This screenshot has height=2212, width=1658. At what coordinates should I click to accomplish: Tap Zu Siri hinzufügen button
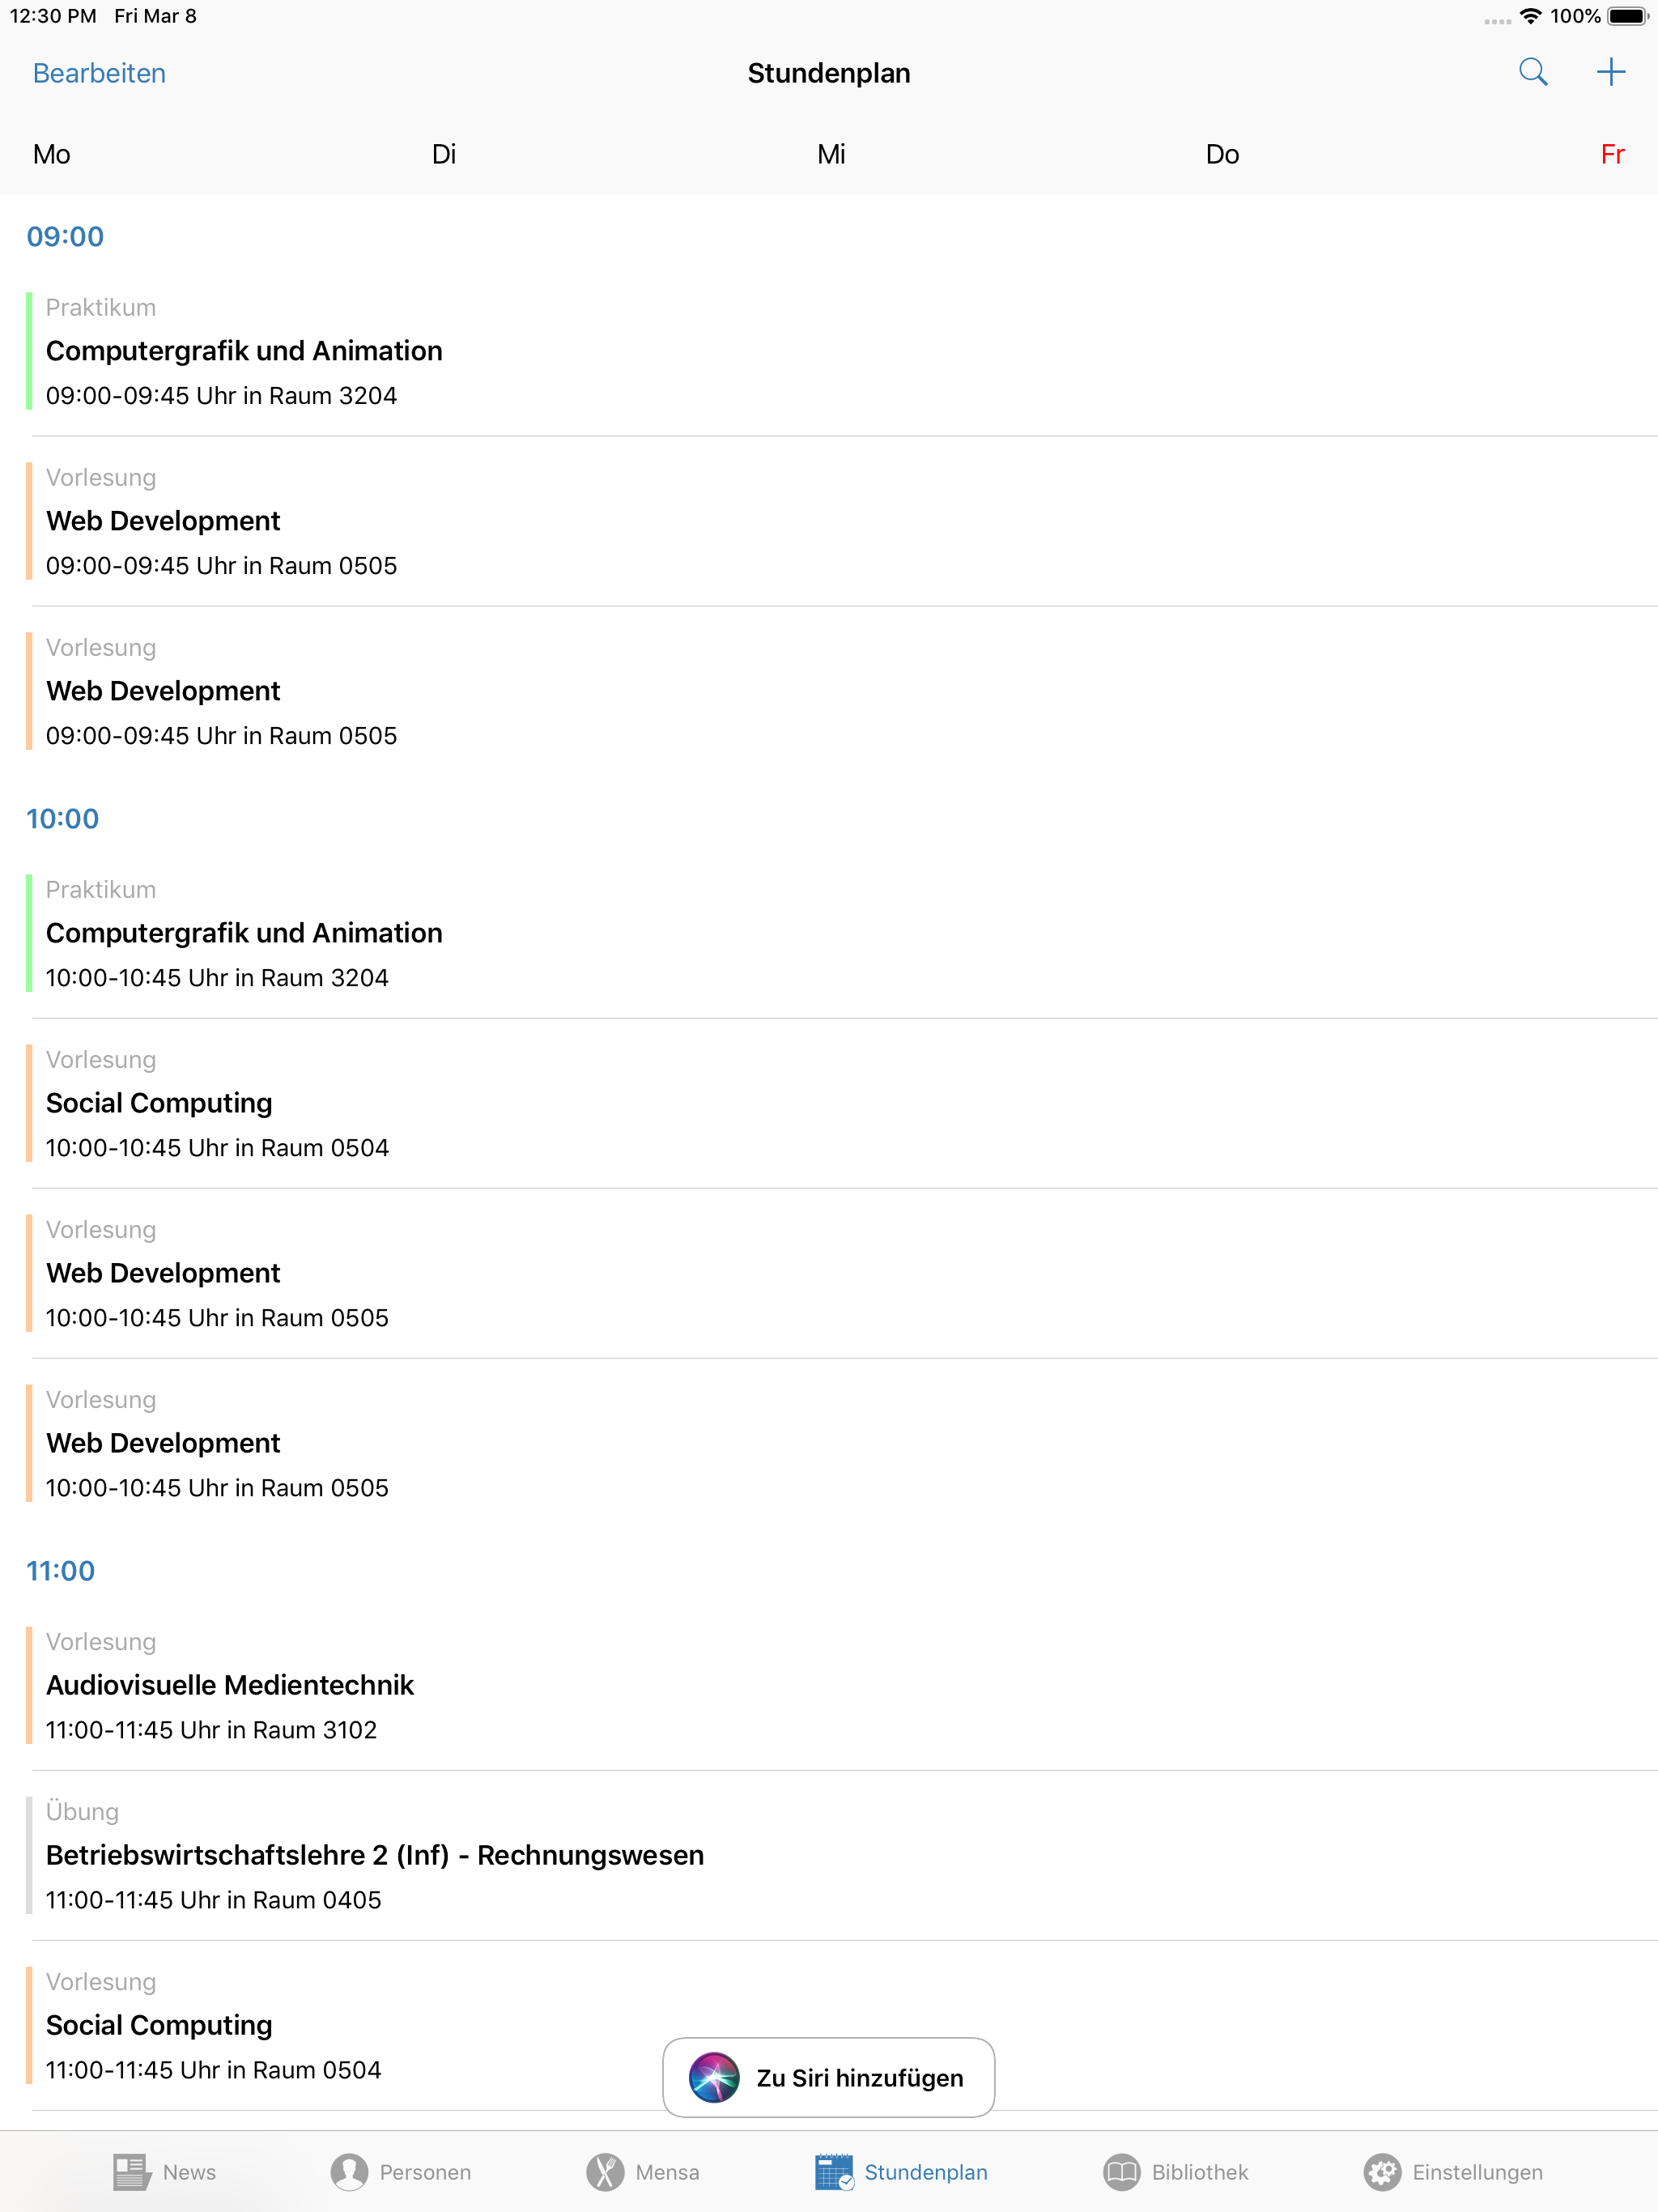click(x=828, y=2077)
